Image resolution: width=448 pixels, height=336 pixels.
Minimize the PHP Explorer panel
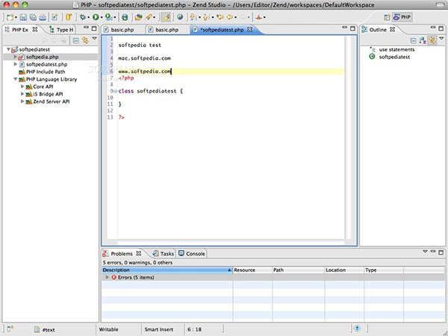click(x=86, y=28)
